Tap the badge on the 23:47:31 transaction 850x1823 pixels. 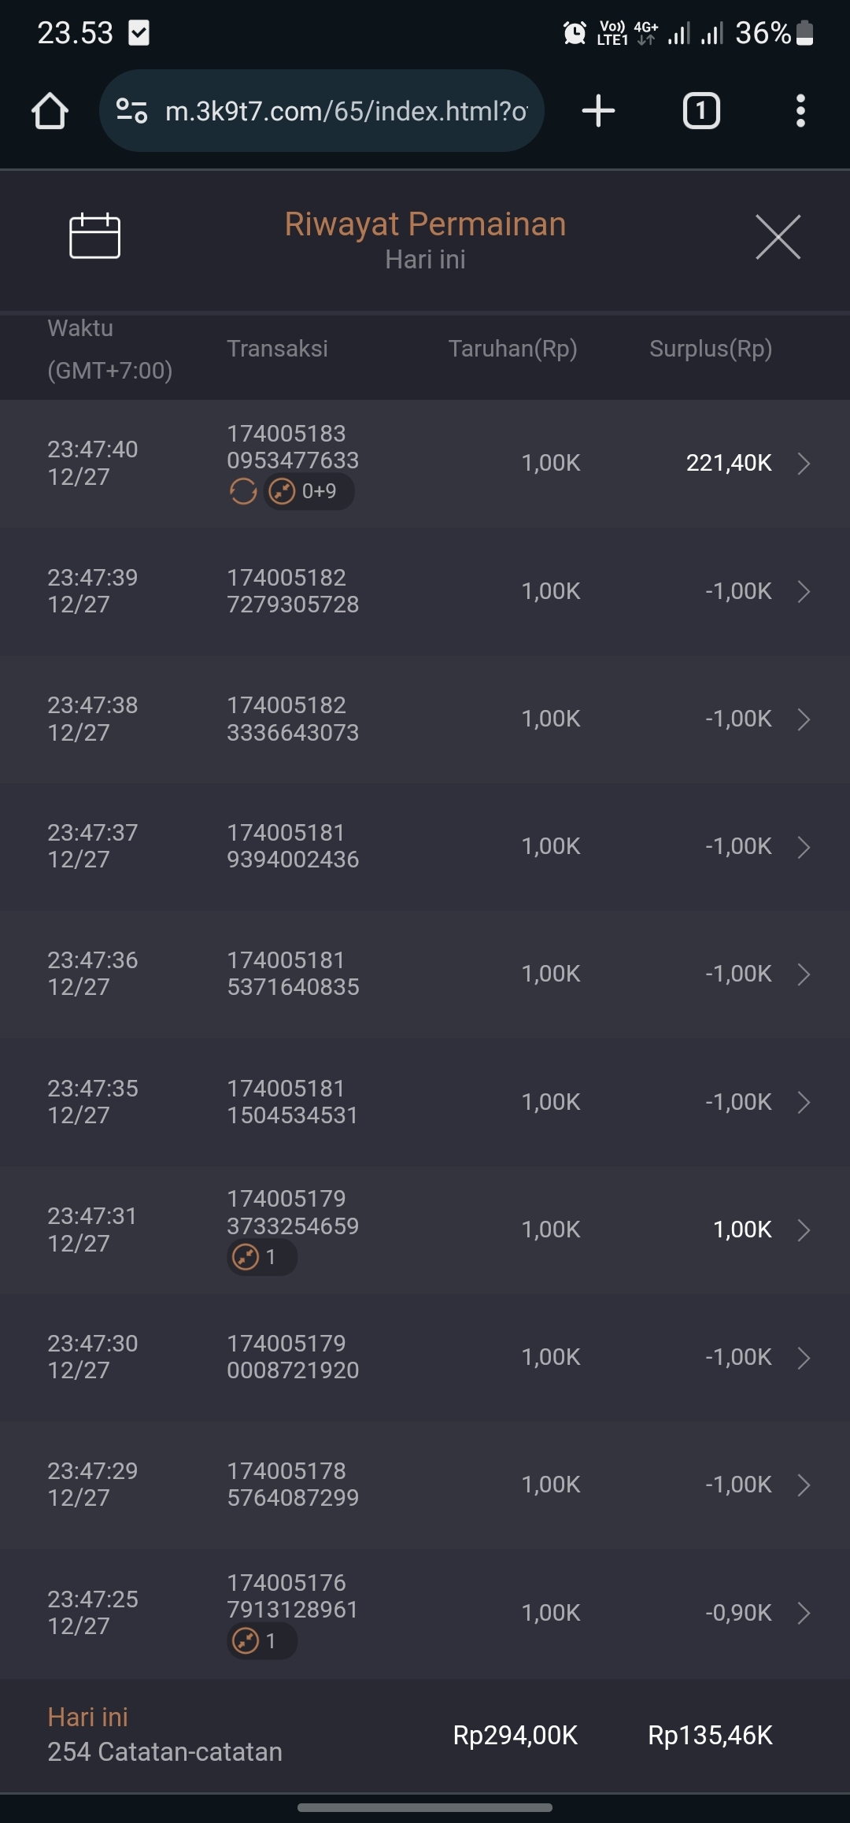[x=261, y=1257]
